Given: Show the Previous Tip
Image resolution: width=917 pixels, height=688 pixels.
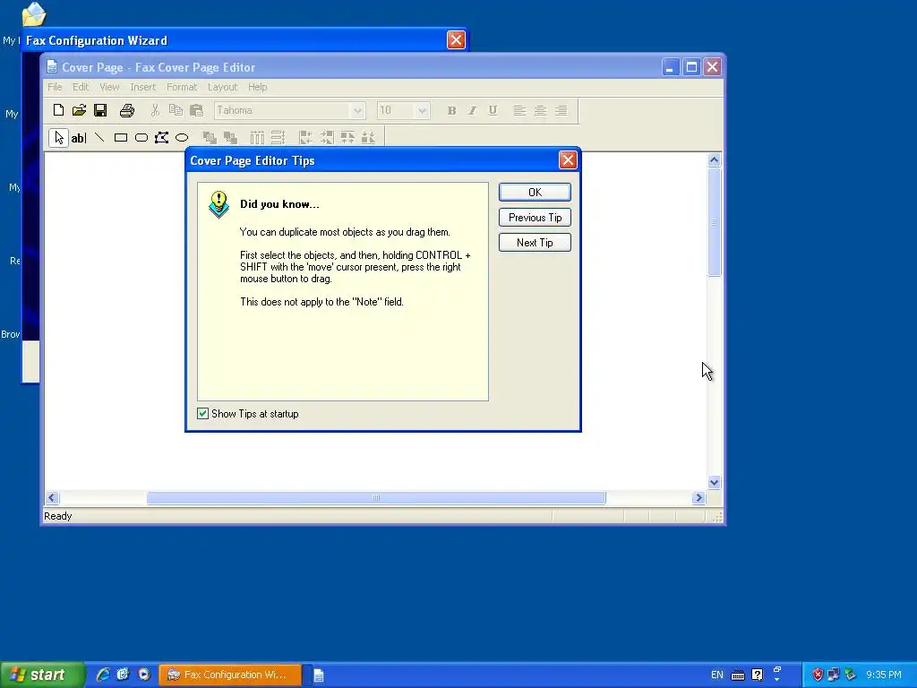Looking at the screenshot, I should [x=535, y=217].
